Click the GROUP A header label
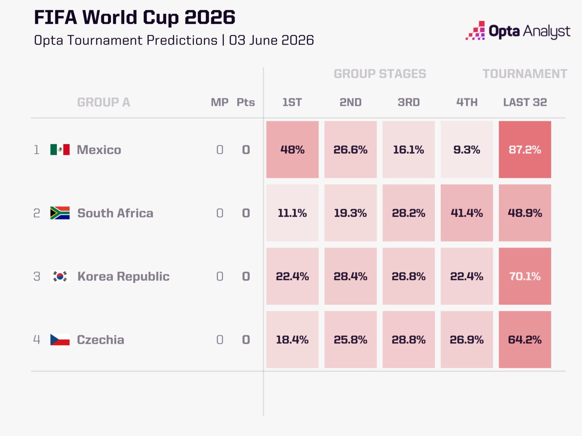The image size is (582, 436). click(103, 102)
